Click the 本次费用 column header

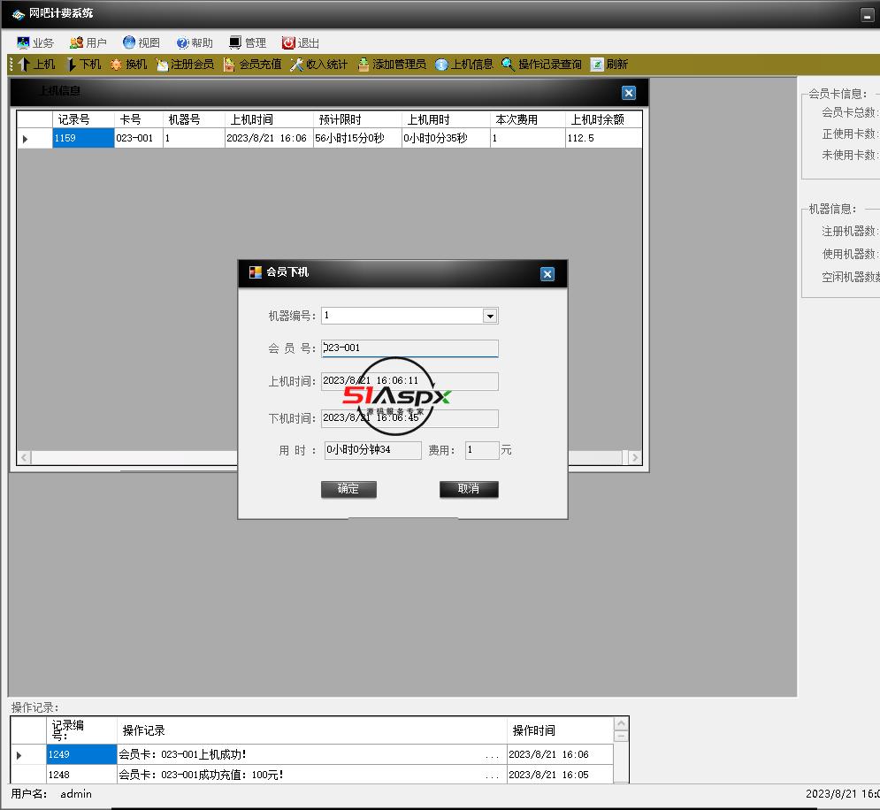pyautogui.click(x=527, y=119)
